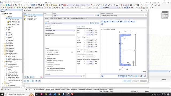Click the OK button
This screenshot has height=96, width=171.
[x=127, y=81]
